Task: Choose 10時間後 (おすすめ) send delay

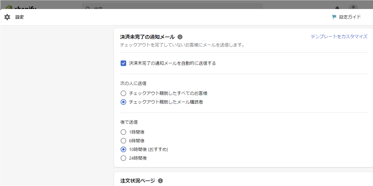Action: (x=123, y=149)
